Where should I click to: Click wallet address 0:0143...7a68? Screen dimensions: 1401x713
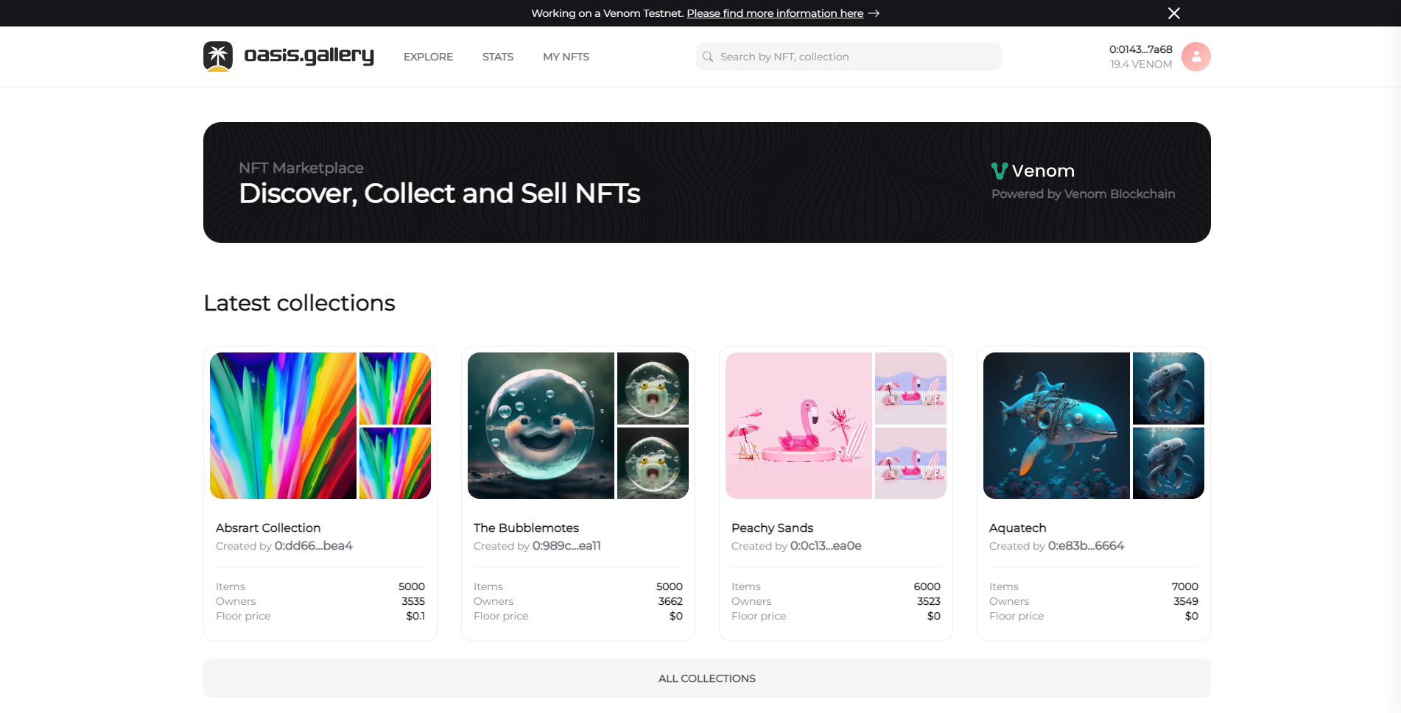click(x=1140, y=49)
